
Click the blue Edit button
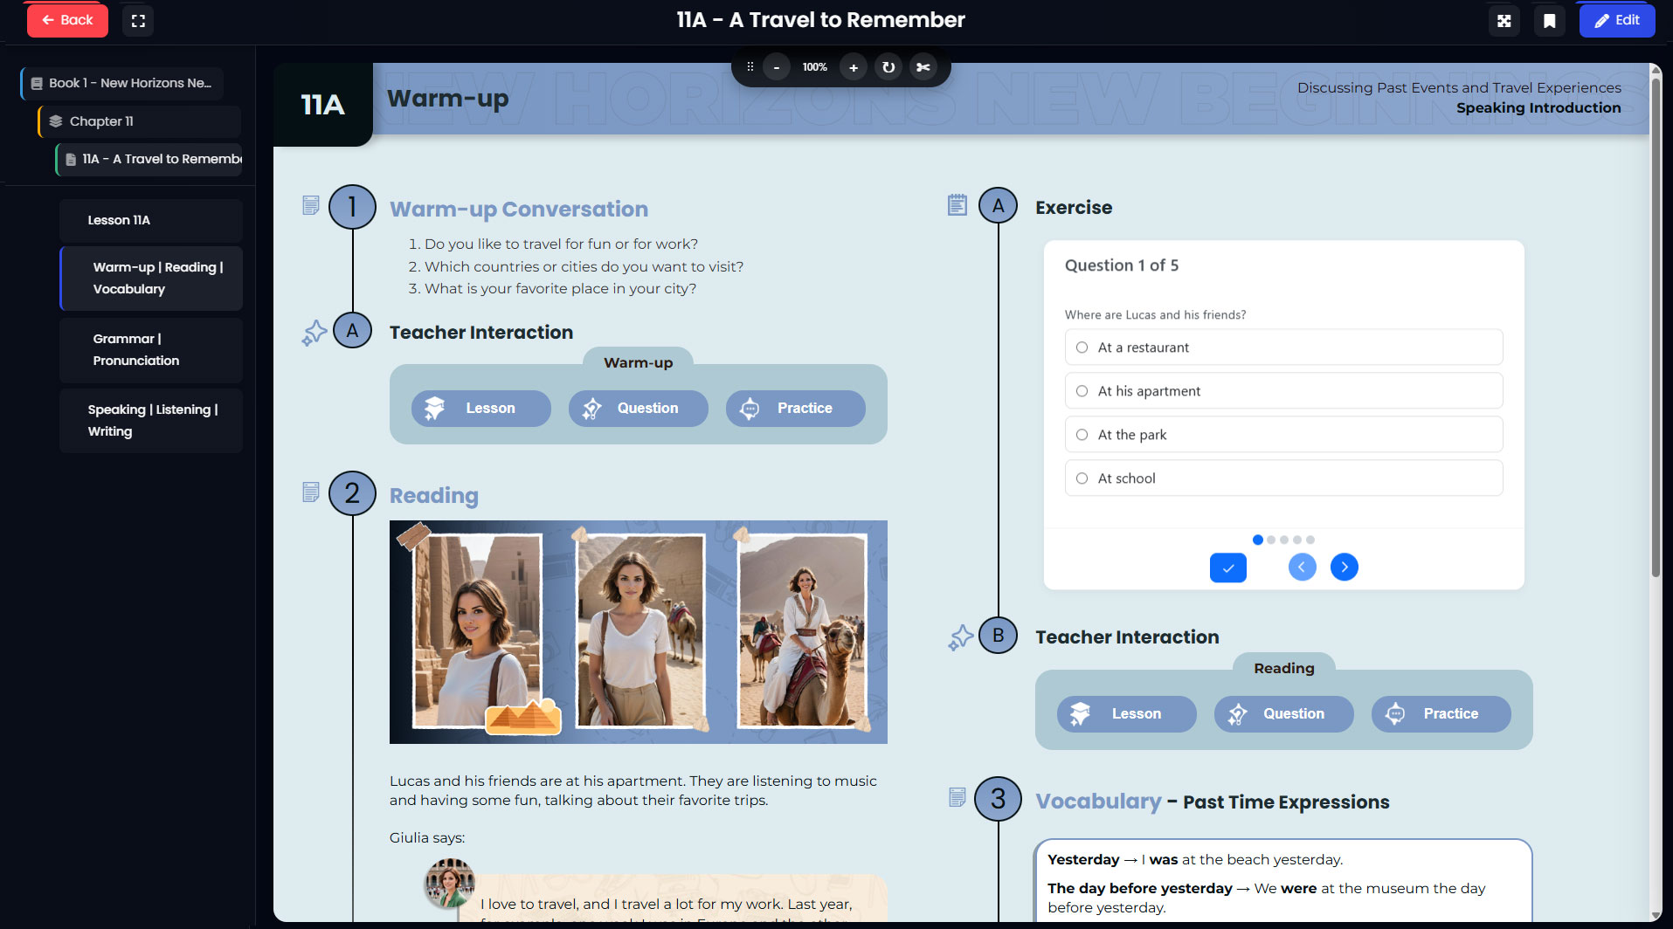tap(1616, 21)
